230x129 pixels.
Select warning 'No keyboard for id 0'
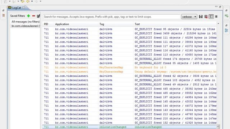129,67
